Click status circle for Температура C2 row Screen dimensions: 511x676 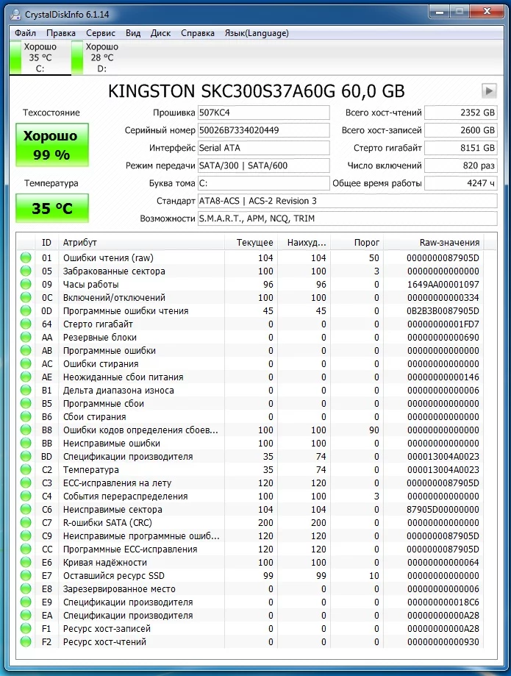tap(26, 469)
